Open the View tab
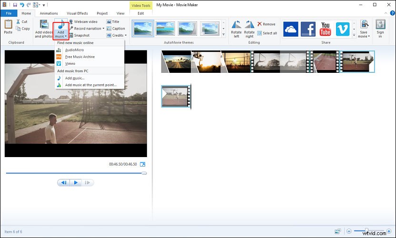The width and height of the screenshot is (396, 238). coord(120,13)
